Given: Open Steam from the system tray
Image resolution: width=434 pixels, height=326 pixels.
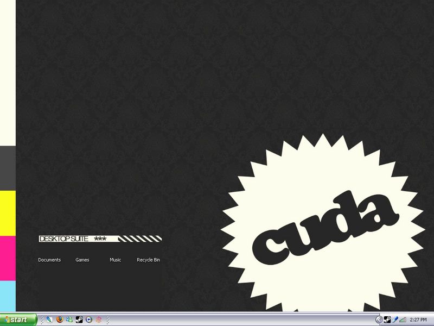Looking at the screenshot, I should point(387,319).
